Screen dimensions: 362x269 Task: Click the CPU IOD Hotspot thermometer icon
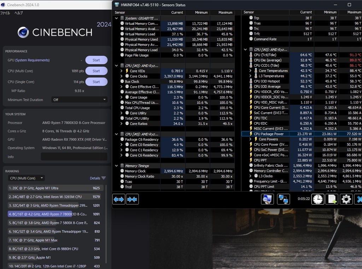pyautogui.click(x=251, y=81)
